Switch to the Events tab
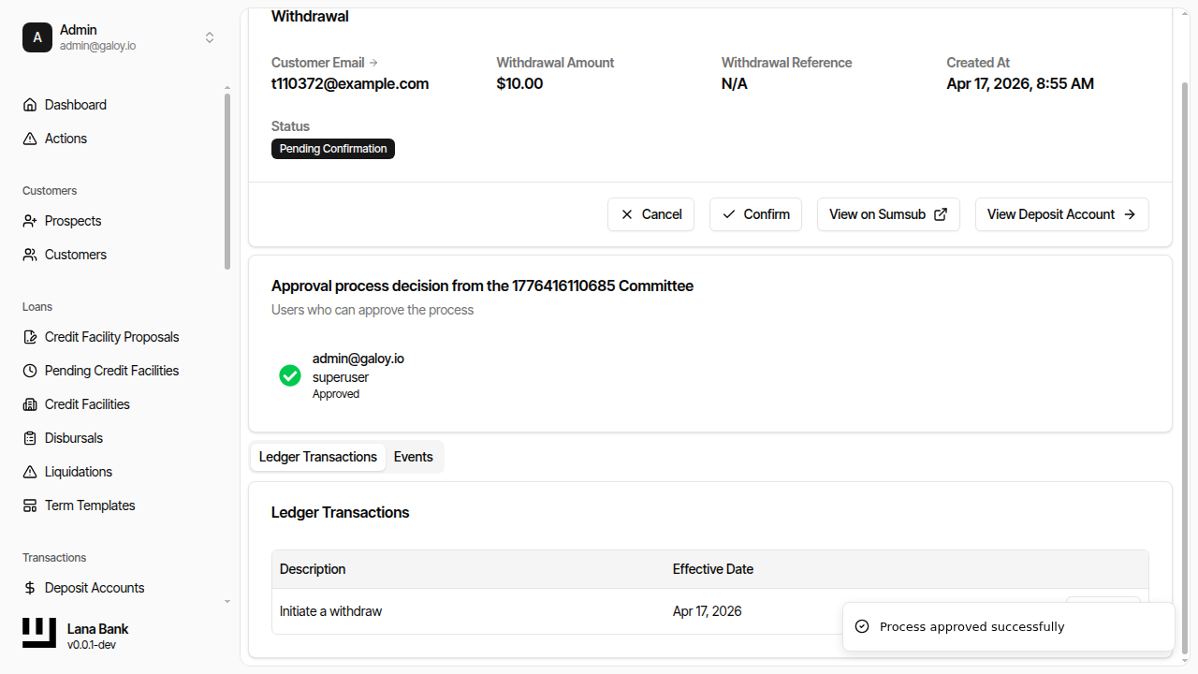Screen dimensions: 1198x674 [413, 457]
